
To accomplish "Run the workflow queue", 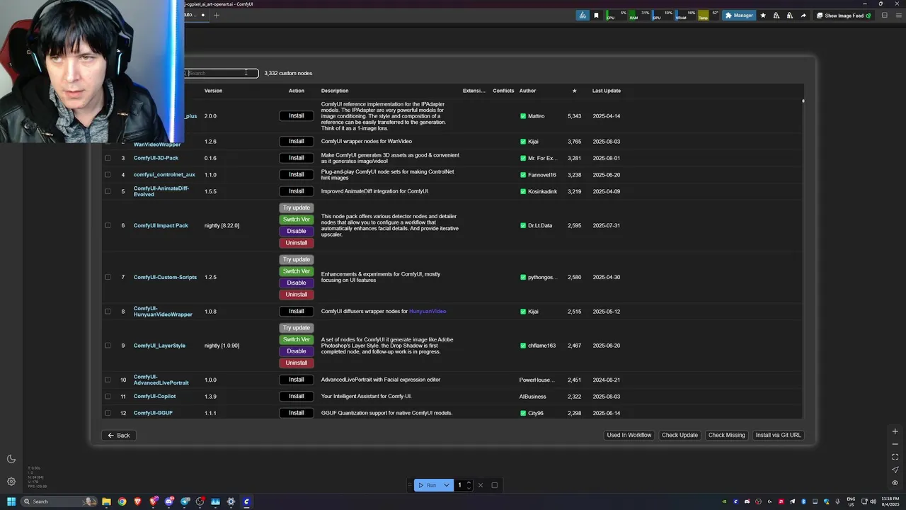I will tap(427, 485).
